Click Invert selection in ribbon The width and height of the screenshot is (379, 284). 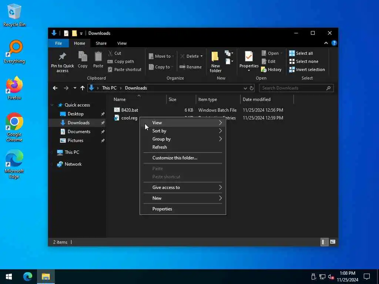(x=307, y=70)
